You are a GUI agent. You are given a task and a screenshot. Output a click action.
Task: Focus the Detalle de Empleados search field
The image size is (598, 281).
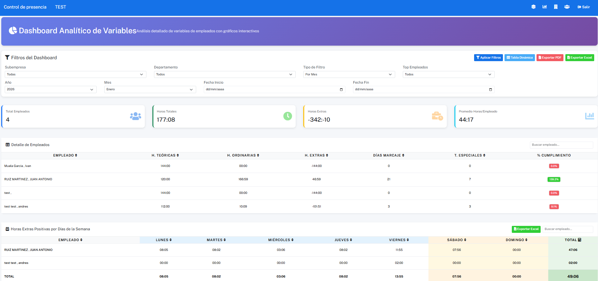coord(561,145)
